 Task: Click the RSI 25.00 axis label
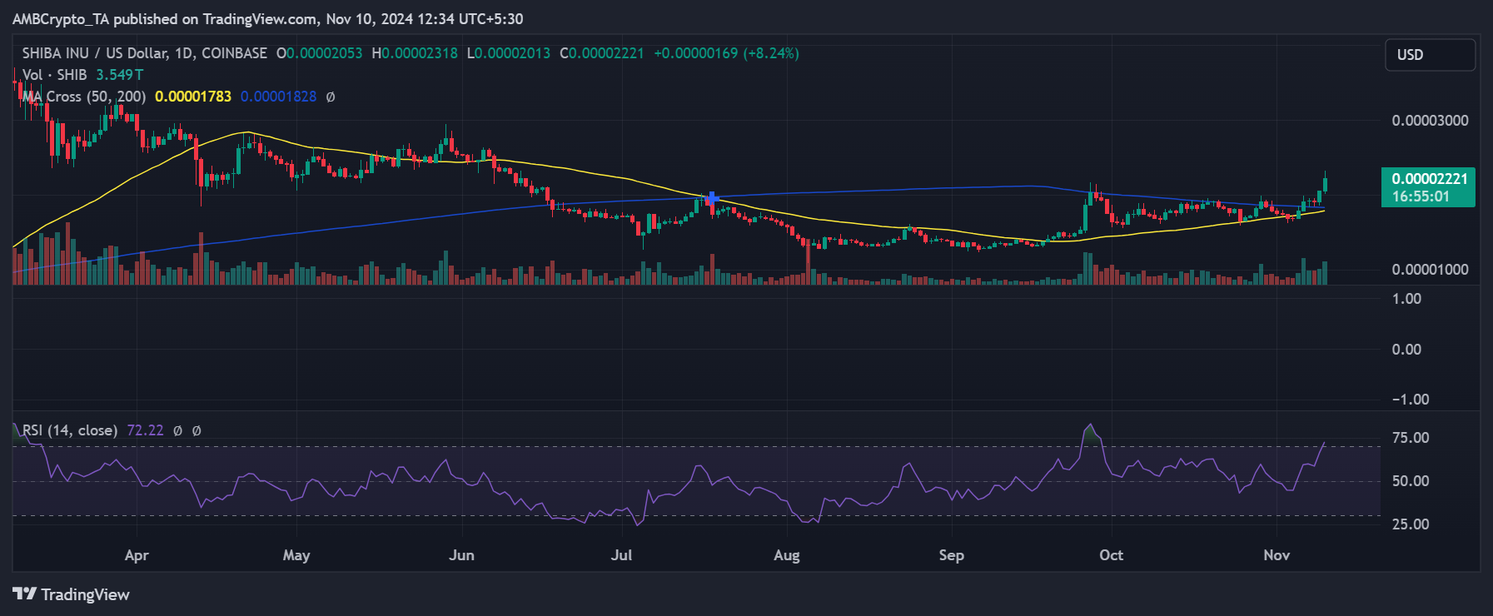(x=1411, y=524)
